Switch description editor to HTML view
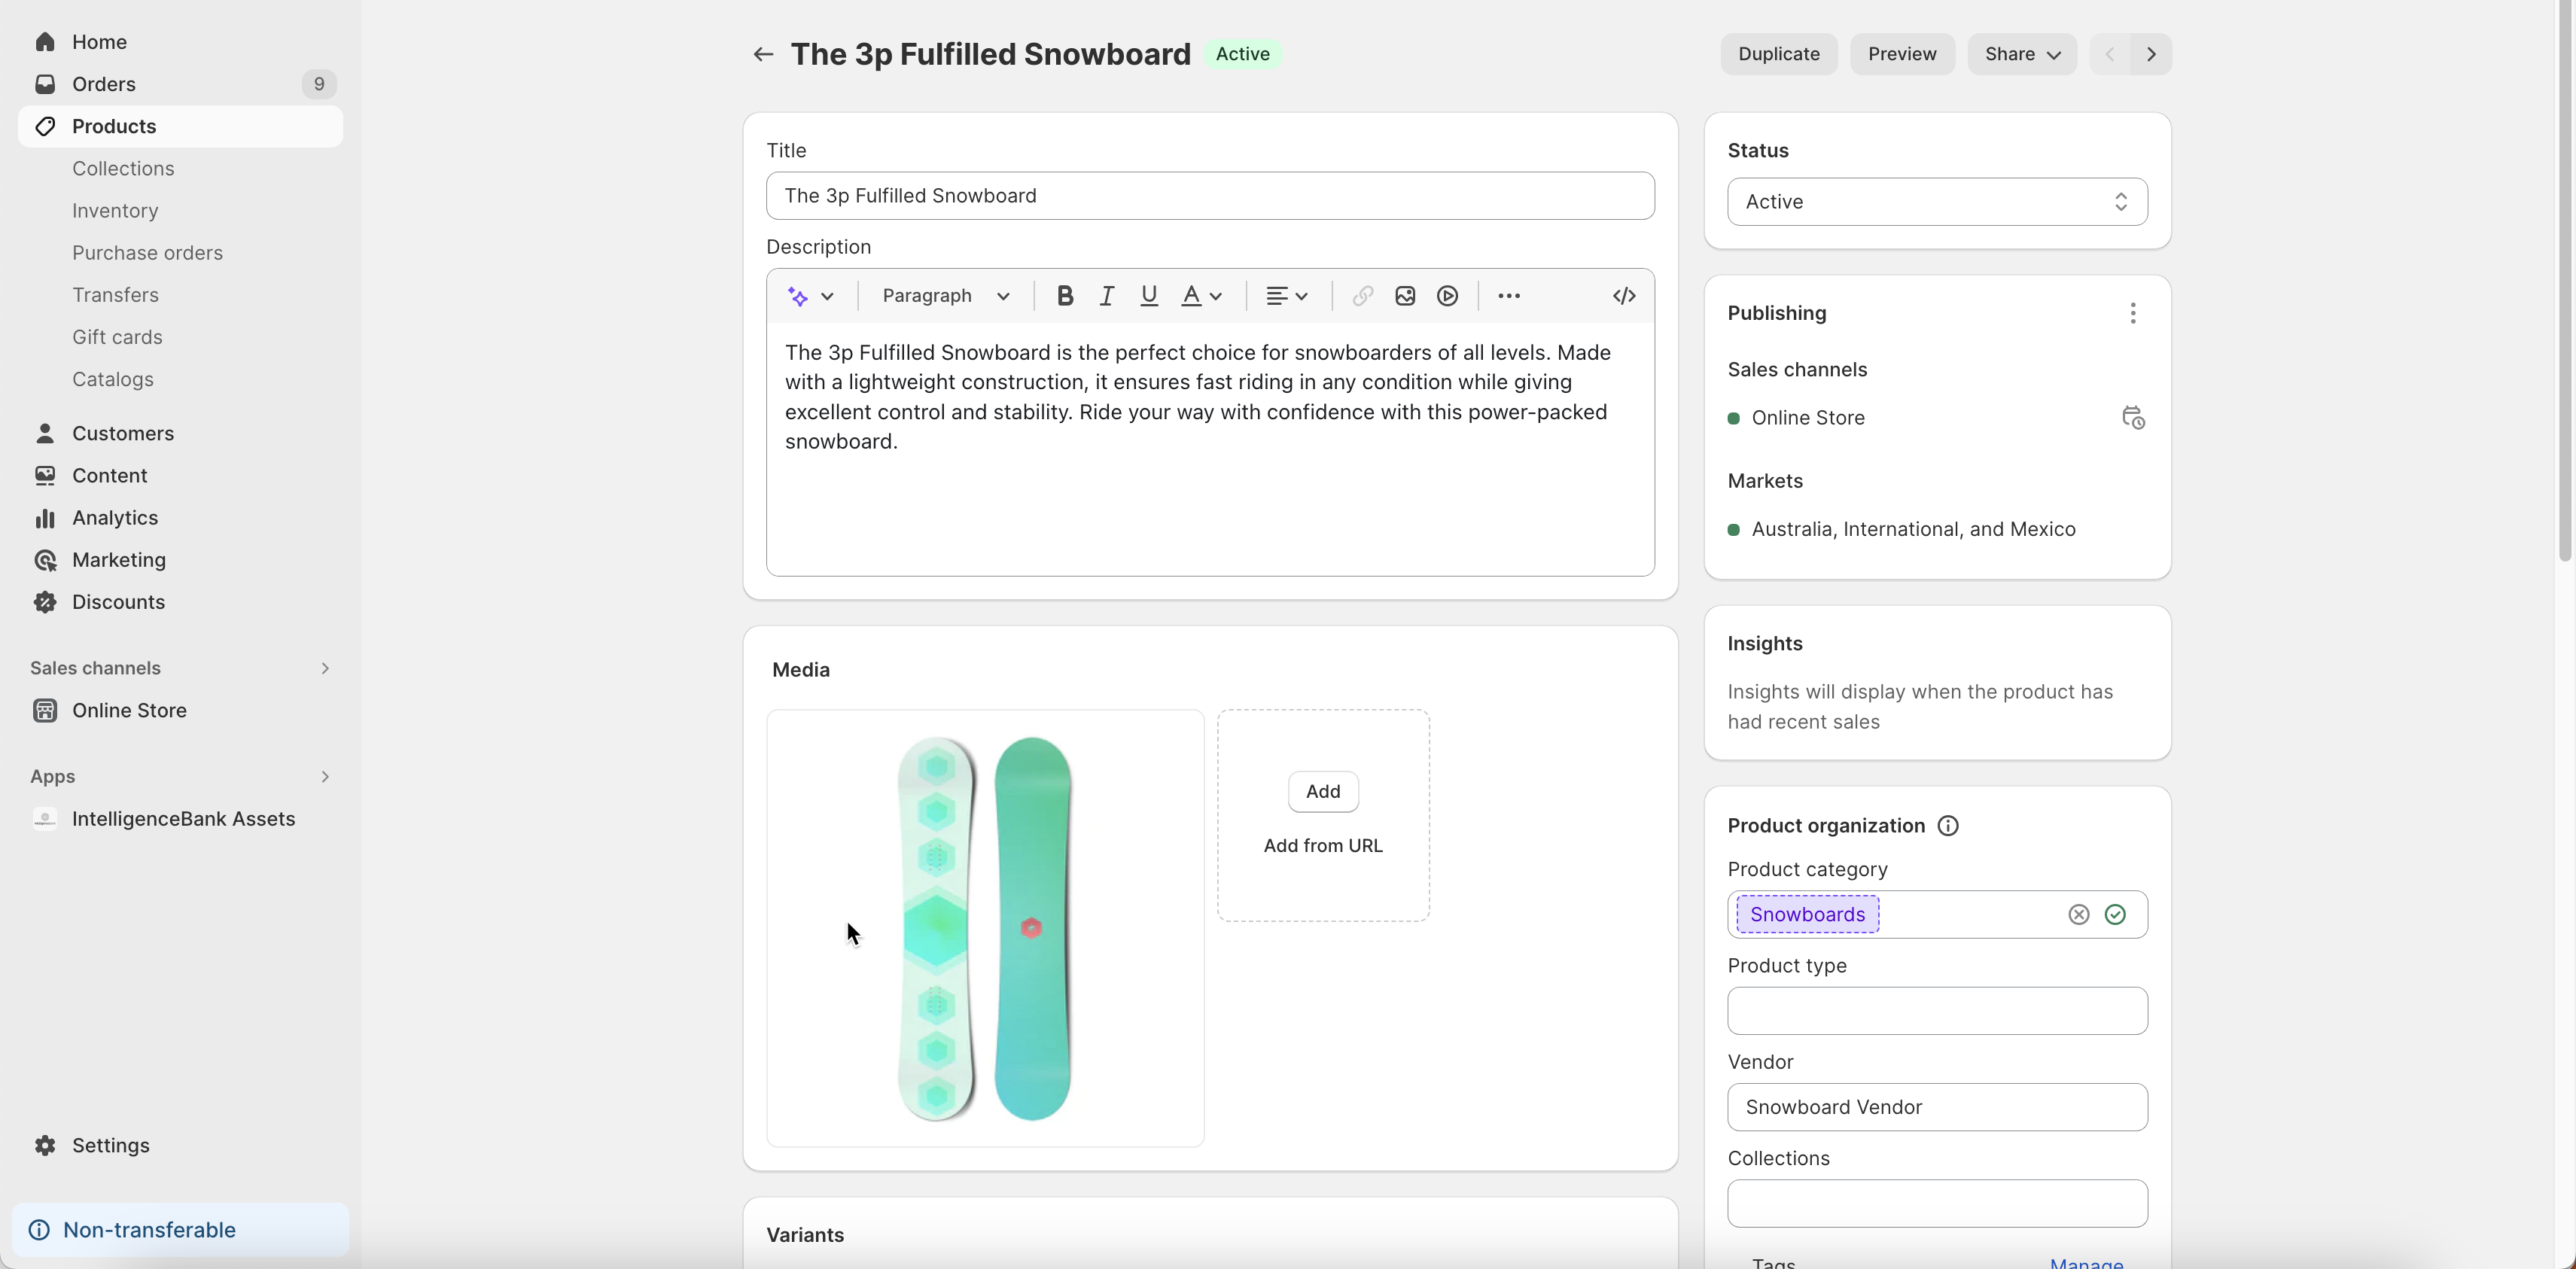 point(1624,296)
